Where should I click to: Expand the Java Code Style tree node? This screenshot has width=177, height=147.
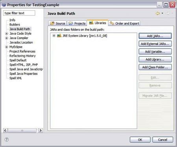tap(6, 33)
